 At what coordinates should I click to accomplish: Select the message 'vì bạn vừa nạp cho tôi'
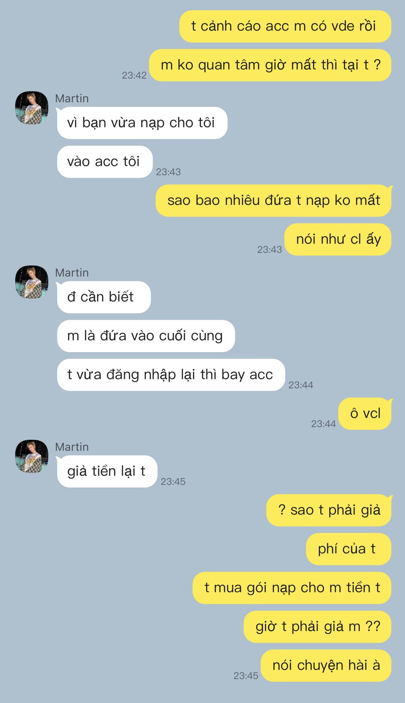point(142,123)
